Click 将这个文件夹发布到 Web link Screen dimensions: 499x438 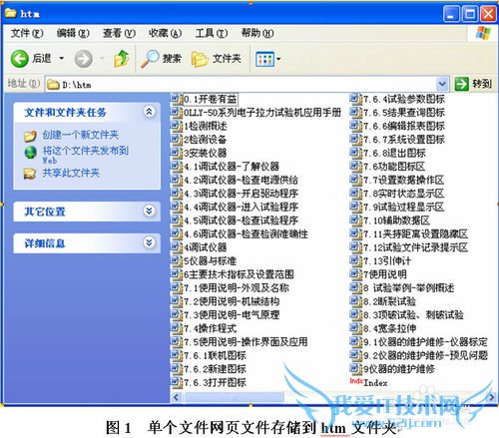point(85,155)
